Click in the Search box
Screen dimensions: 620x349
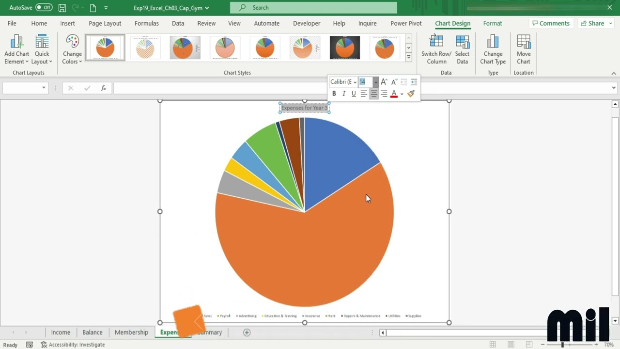click(x=313, y=8)
